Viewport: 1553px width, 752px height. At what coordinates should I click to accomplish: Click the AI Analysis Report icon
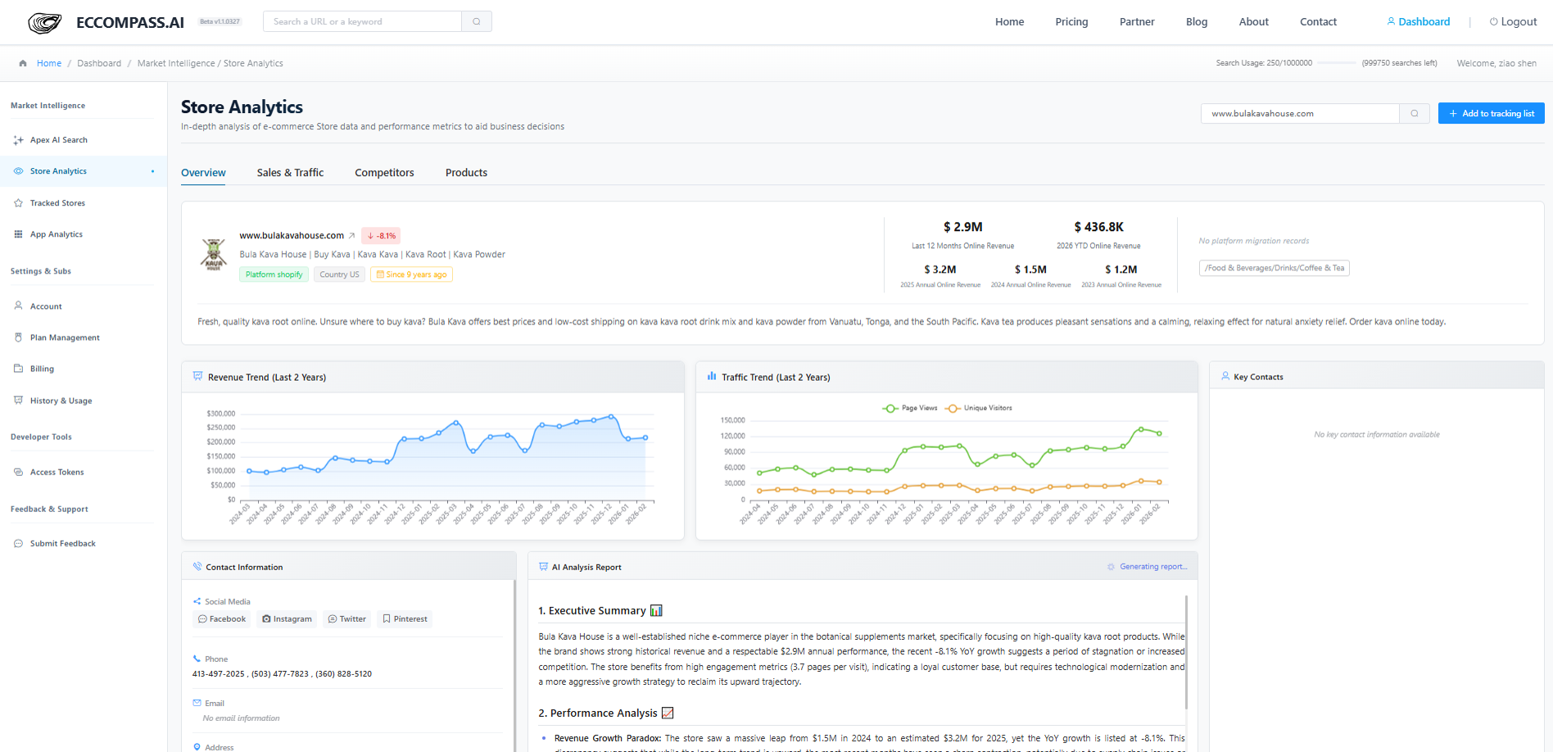point(543,567)
